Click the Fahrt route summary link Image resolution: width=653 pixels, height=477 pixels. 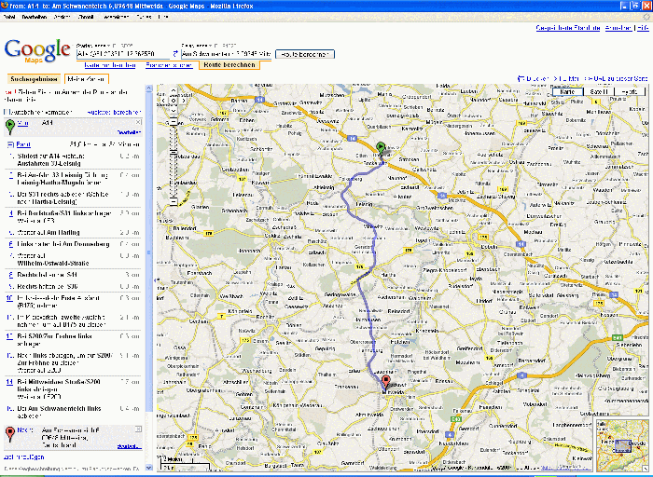pos(23,144)
